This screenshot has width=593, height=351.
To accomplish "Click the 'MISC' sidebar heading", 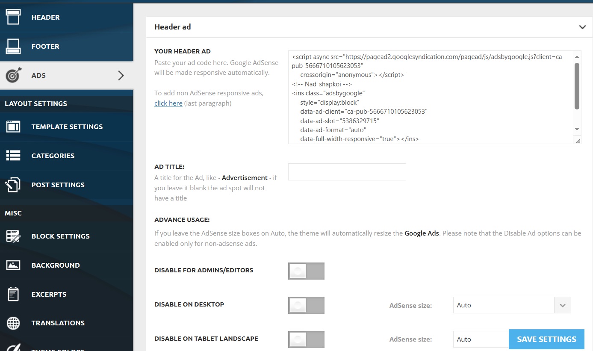I will tap(13, 213).
